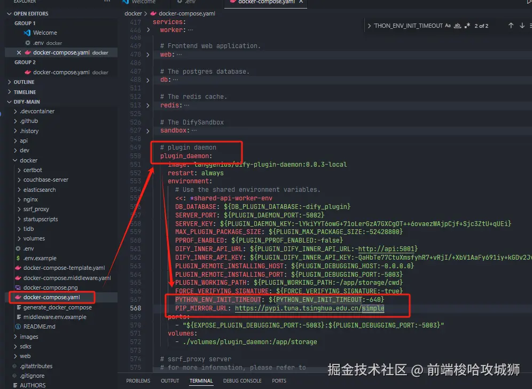This screenshot has height=389, width=532.
Task: Unfold the web service code block
Action: tap(148, 55)
